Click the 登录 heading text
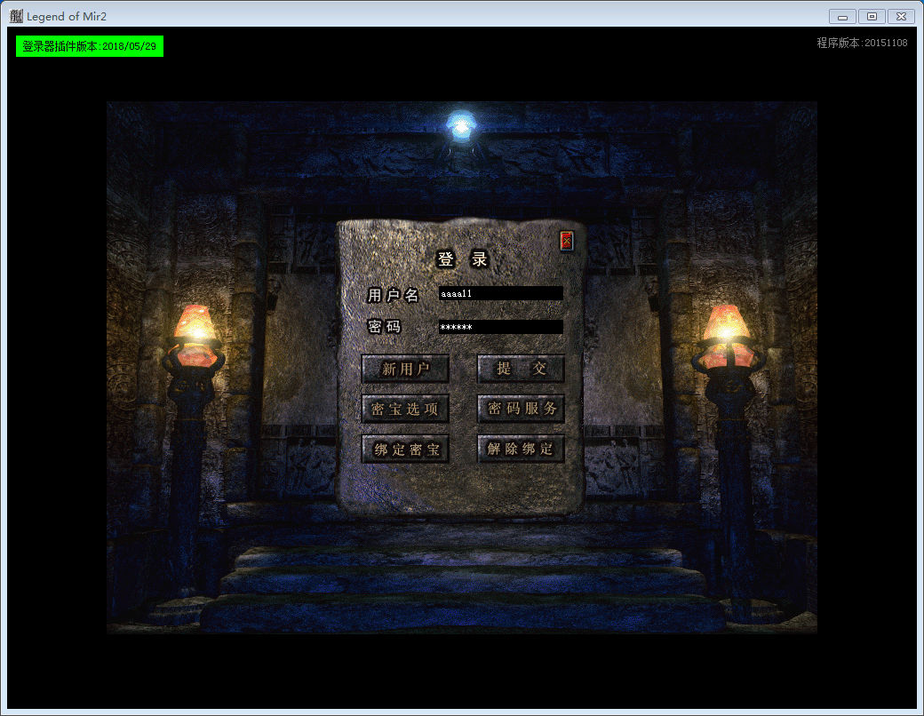This screenshot has height=716, width=924. [462, 259]
